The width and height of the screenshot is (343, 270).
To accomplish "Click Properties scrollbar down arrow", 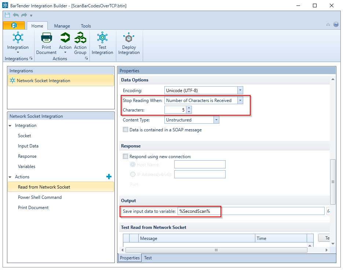I will point(333,244).
